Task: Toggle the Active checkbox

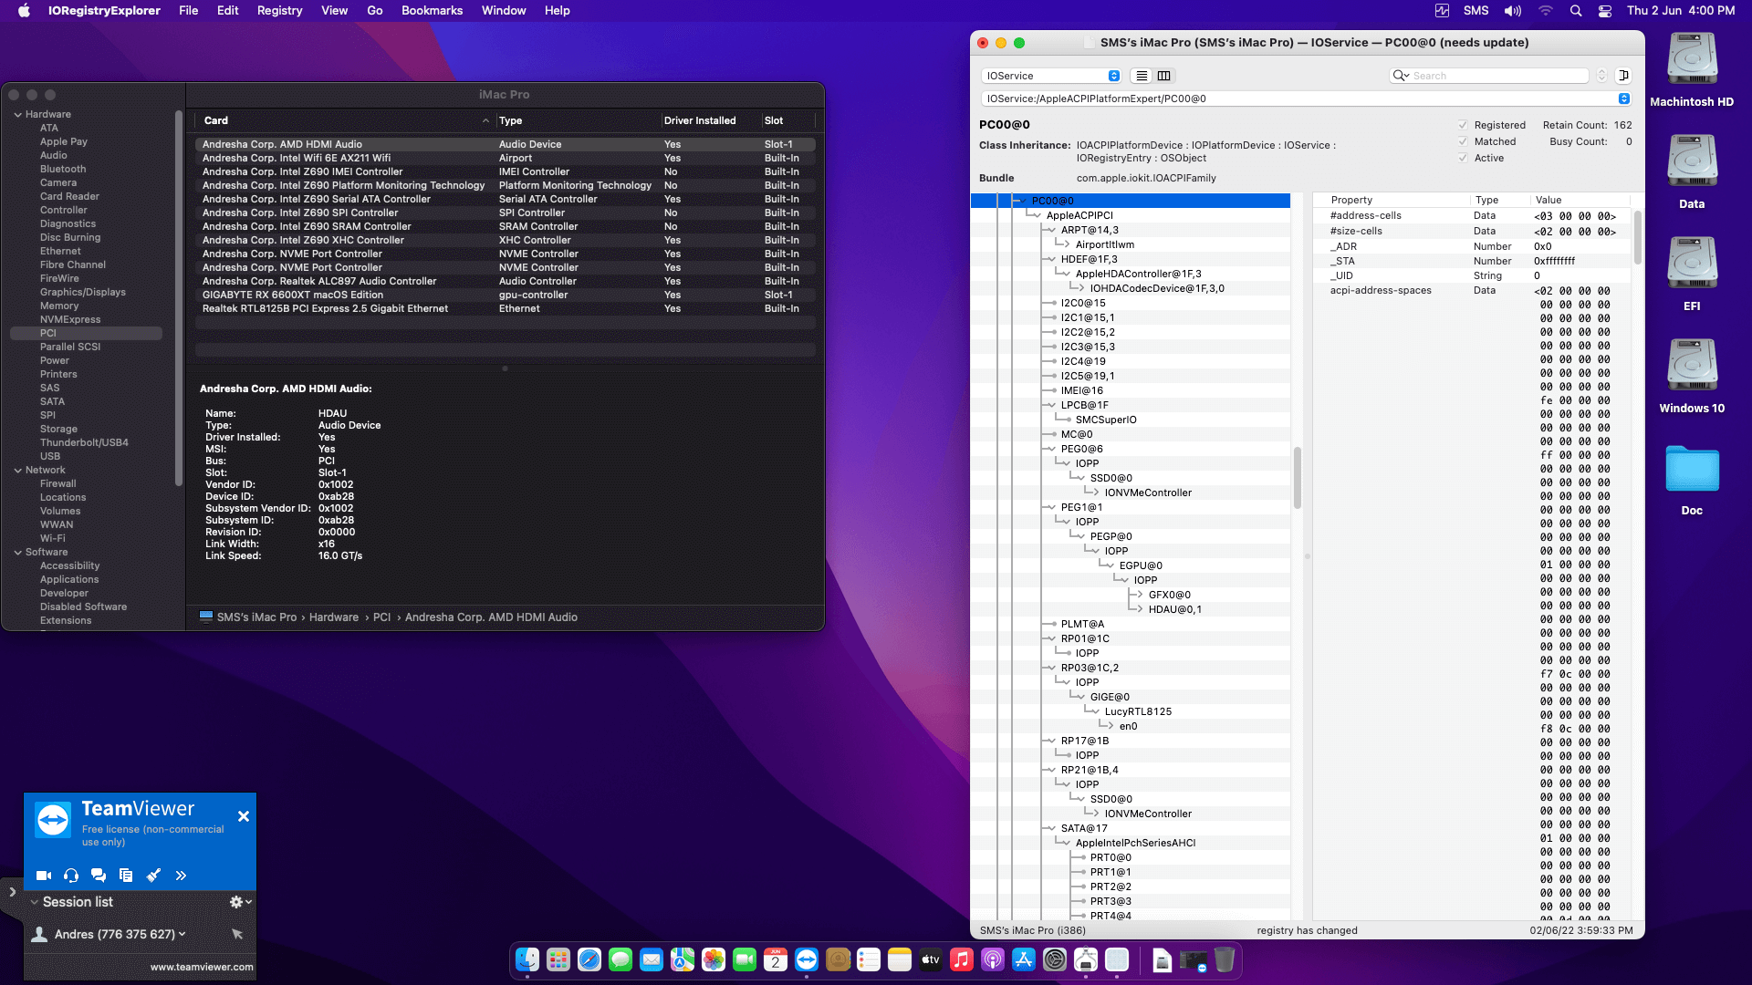Action: click(1463, 158)
